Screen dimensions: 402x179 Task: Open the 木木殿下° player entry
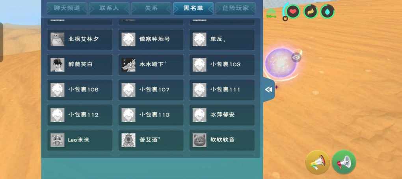coord(151,65)
